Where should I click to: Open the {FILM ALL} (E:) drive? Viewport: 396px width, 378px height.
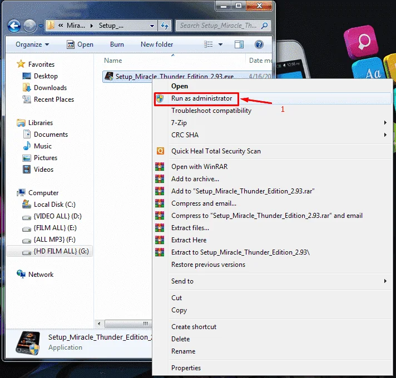(55, 228)
